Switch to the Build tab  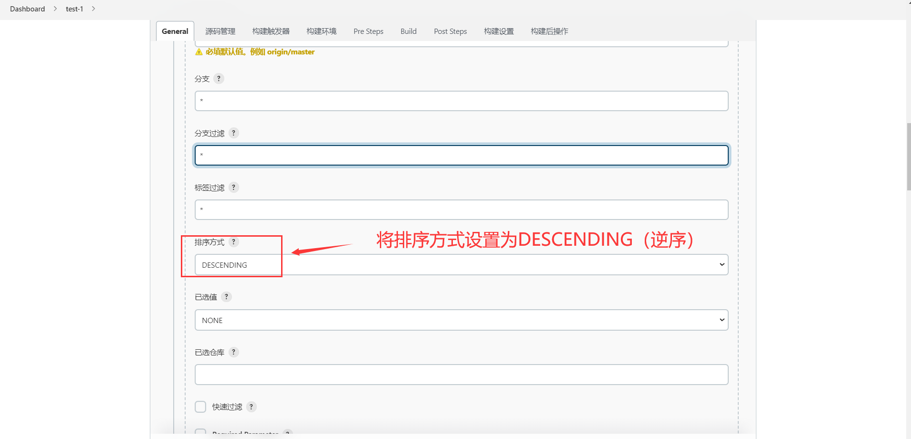point(408,31)
